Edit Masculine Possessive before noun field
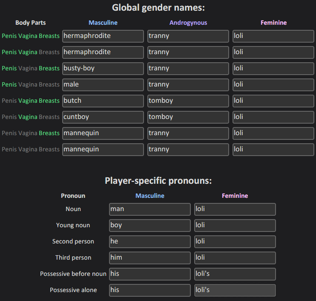The width and height of the screenshot is (316, 301). tap(149, 274)
